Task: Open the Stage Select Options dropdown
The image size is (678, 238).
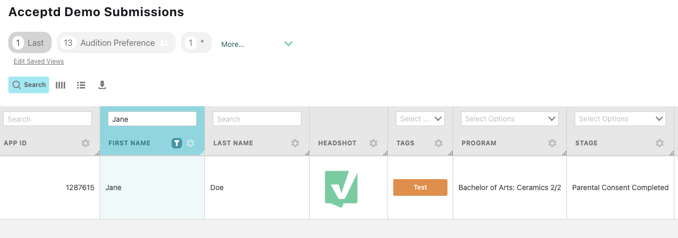Action: pos(620,119)
